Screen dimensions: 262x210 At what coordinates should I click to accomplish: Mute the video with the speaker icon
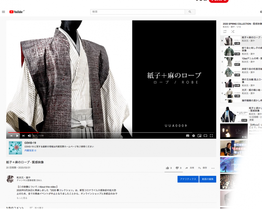[x=29, y=136]
